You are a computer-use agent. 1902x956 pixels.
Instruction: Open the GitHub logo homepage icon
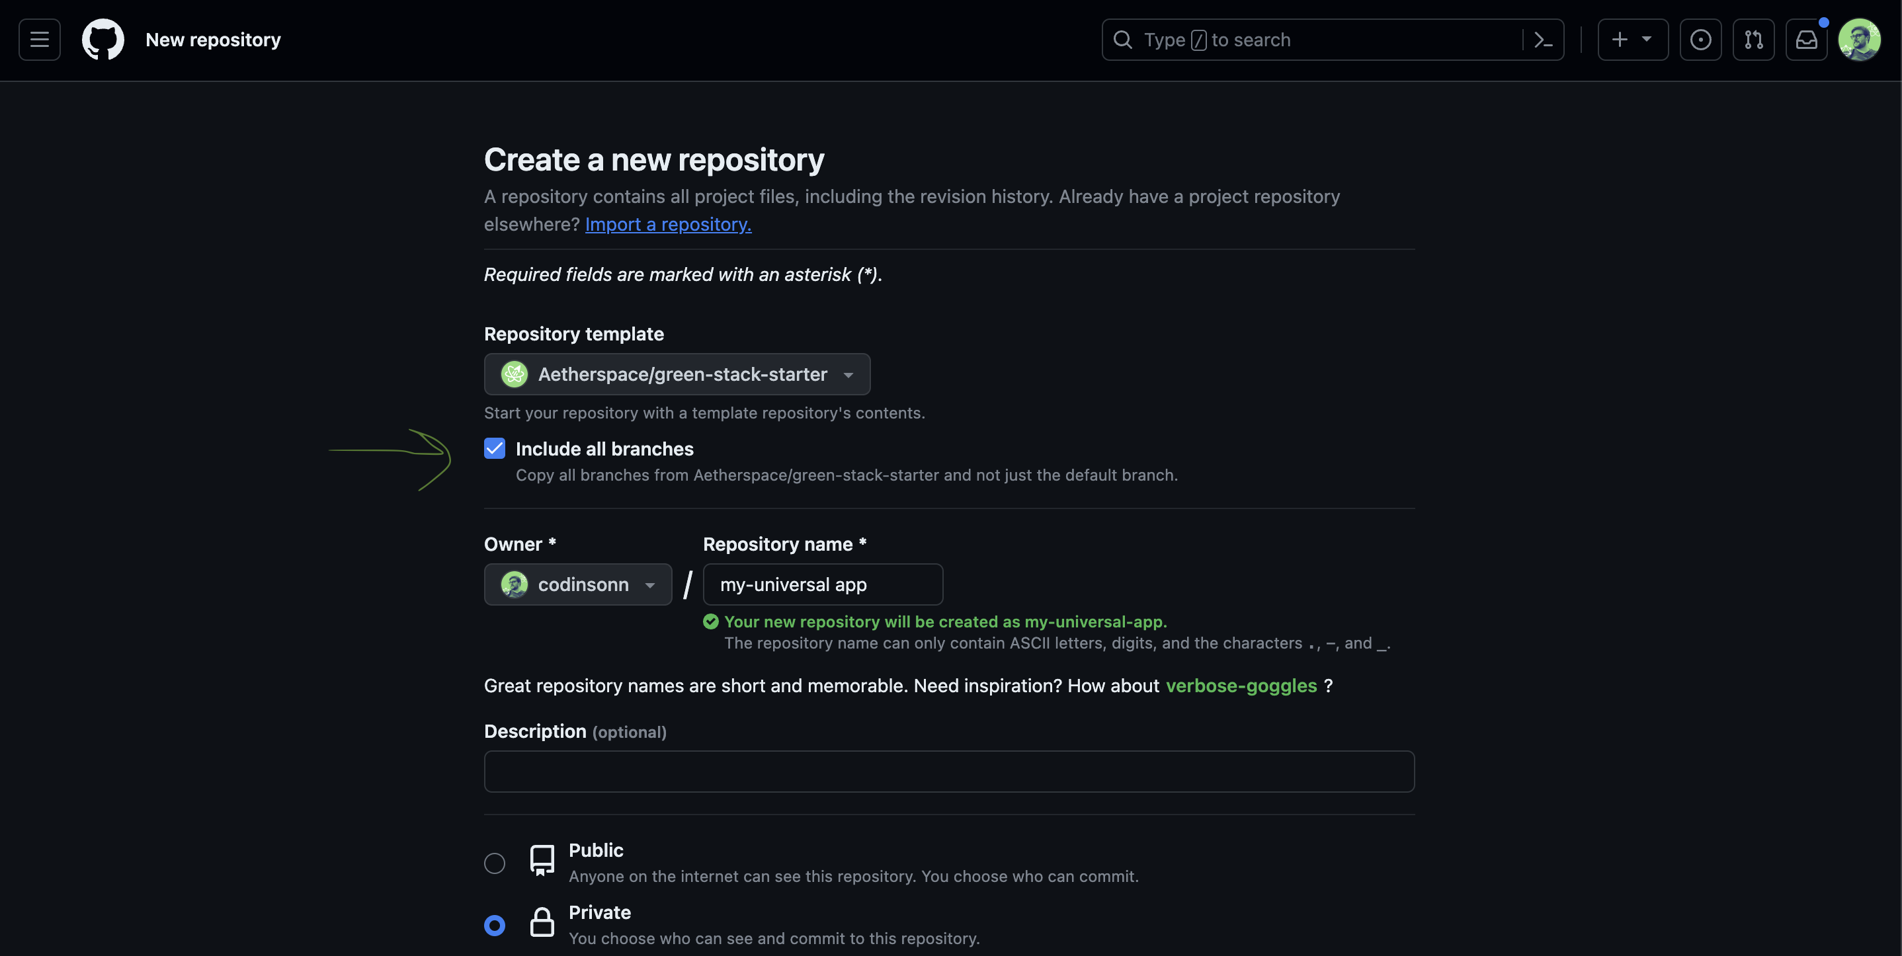[x=103, y=39]
